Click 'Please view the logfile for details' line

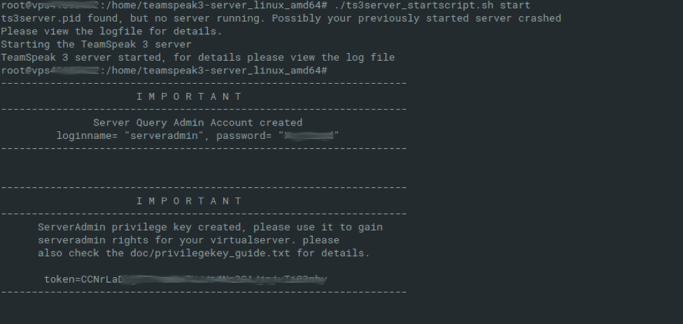[111, 31]
